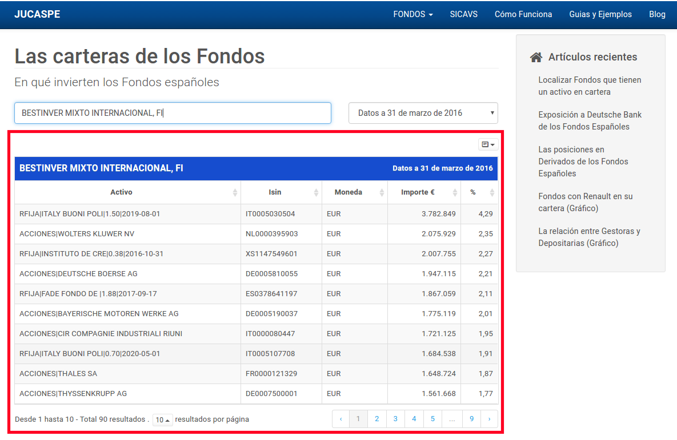The width and height of the screenshot is (677, 440).
Task: Click the JUCASPE brand logo
Action: pos(37,14)
